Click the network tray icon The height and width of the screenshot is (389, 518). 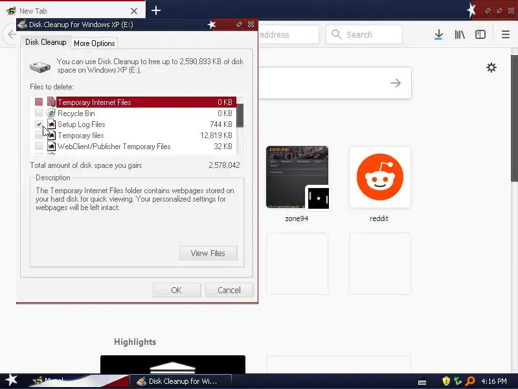(458, 381)
